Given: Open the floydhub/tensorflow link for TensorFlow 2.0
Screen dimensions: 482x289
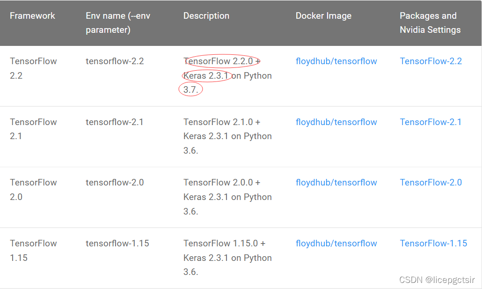Looking at the screenshot, I should 336,182.
